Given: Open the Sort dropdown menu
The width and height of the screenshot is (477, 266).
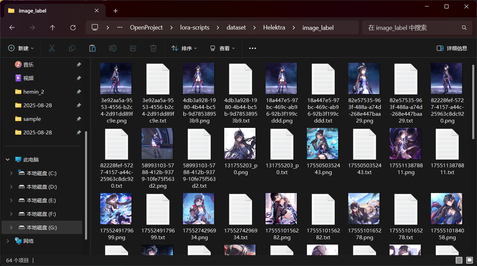Looking at the screenshot, I should click(184, 48).
